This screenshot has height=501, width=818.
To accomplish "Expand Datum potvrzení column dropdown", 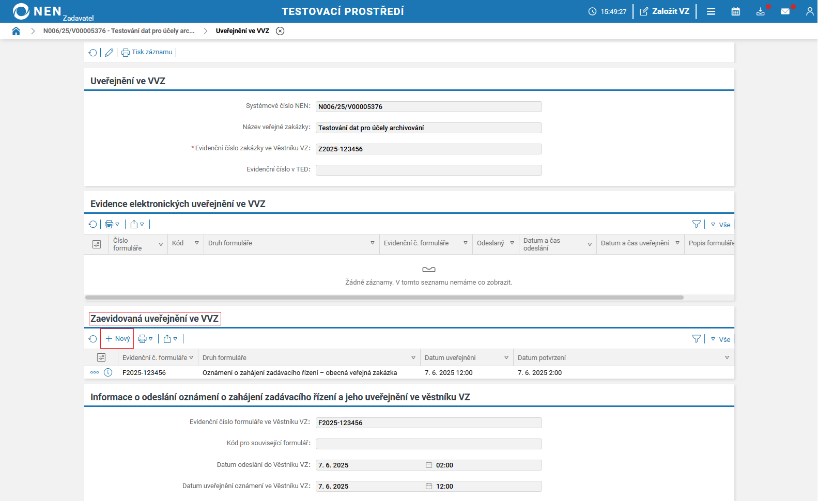I will (727, 358).
